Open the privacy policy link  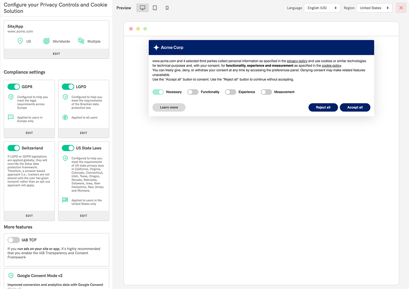point(297,61)
